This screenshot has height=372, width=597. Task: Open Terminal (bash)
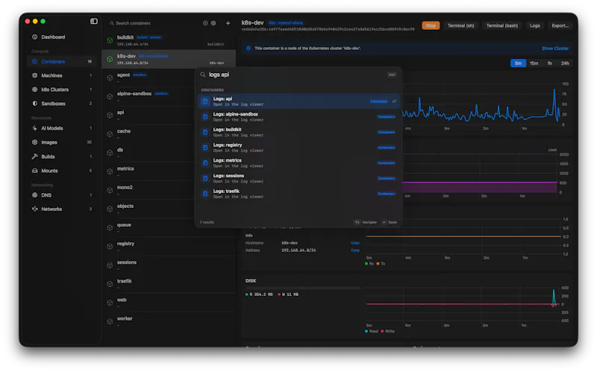coord(501,26)
